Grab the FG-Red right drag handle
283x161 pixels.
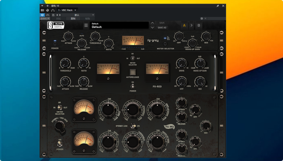tap(222, 72)
